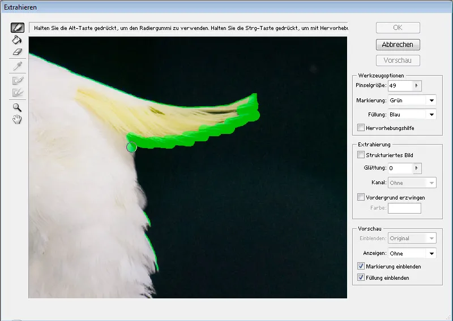
Task: Select the Edge Highlighter tool
Action: point(18,28)
